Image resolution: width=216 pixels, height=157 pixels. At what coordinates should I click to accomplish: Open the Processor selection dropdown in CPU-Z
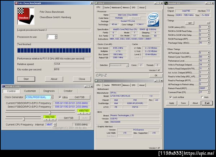click(127, 65)
